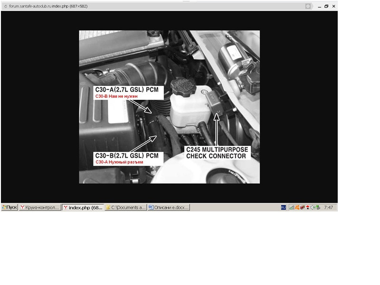Open the volume speaker tray icon
The height and width of the screenshot is (285, 380).
[313, 208]
